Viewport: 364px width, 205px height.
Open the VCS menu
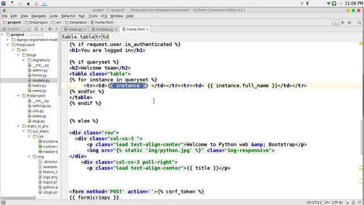tap(104, 16)
